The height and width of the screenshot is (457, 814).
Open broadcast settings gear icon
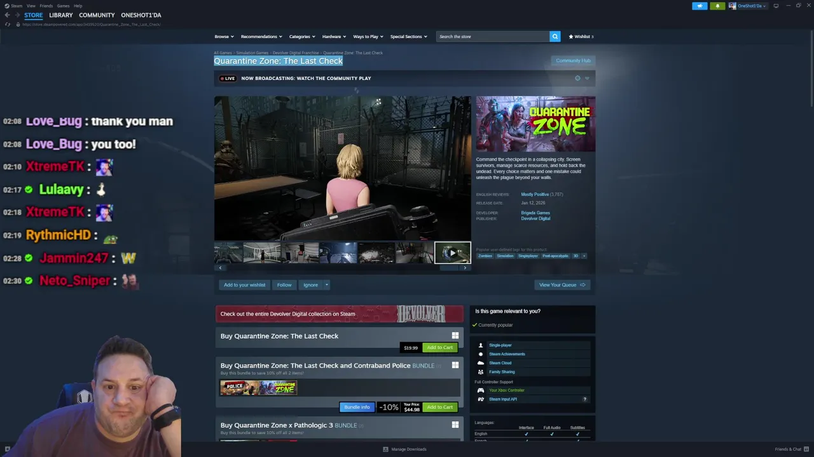[x=577, y=78]
